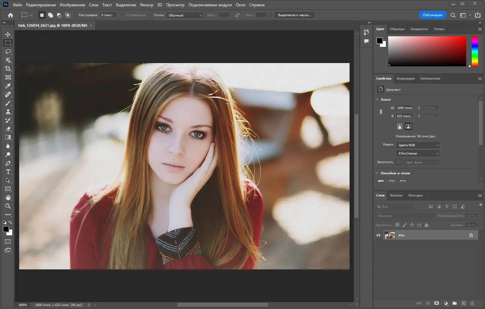Switch to the Каналы tab

[396, 195]
